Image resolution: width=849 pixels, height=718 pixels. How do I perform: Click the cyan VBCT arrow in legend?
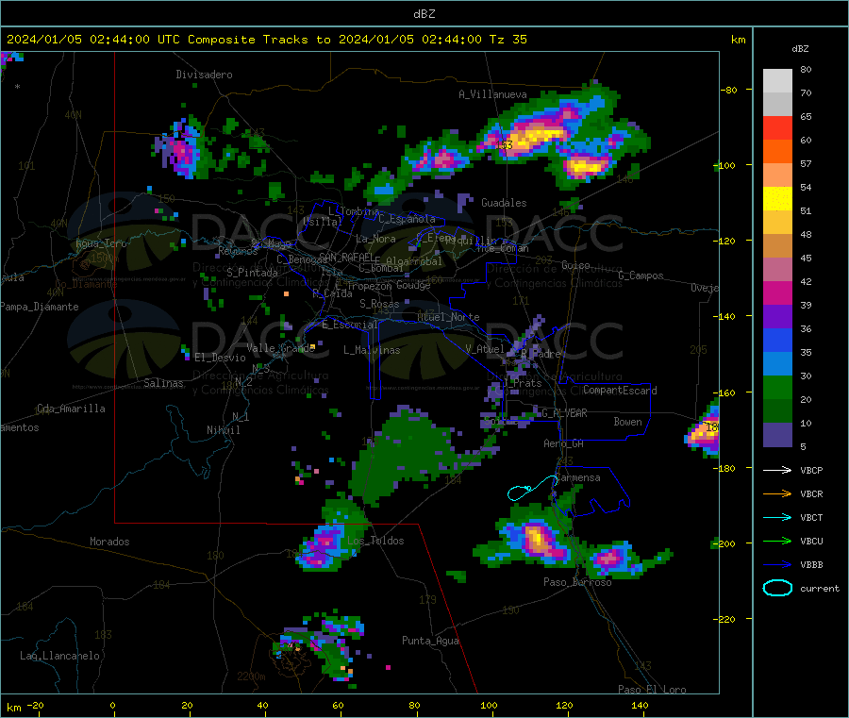point(777,518)
